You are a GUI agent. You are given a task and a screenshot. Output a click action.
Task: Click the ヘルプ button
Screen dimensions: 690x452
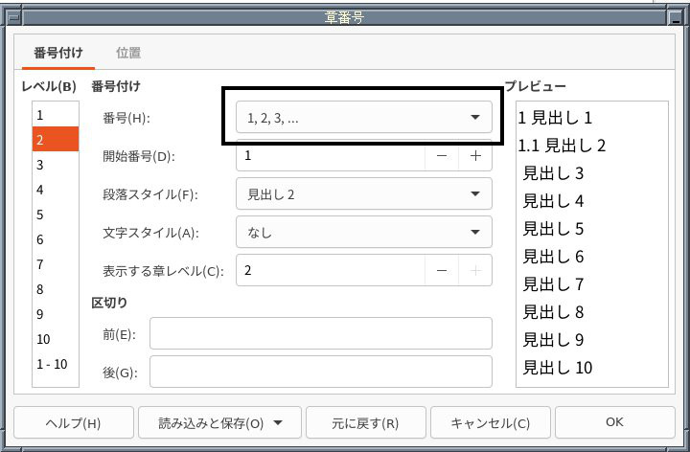74,422
